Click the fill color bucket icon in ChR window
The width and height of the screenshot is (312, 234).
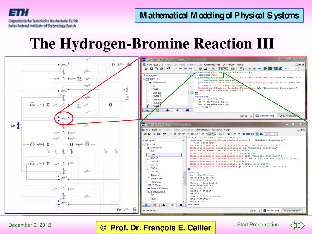coord(203,134)
